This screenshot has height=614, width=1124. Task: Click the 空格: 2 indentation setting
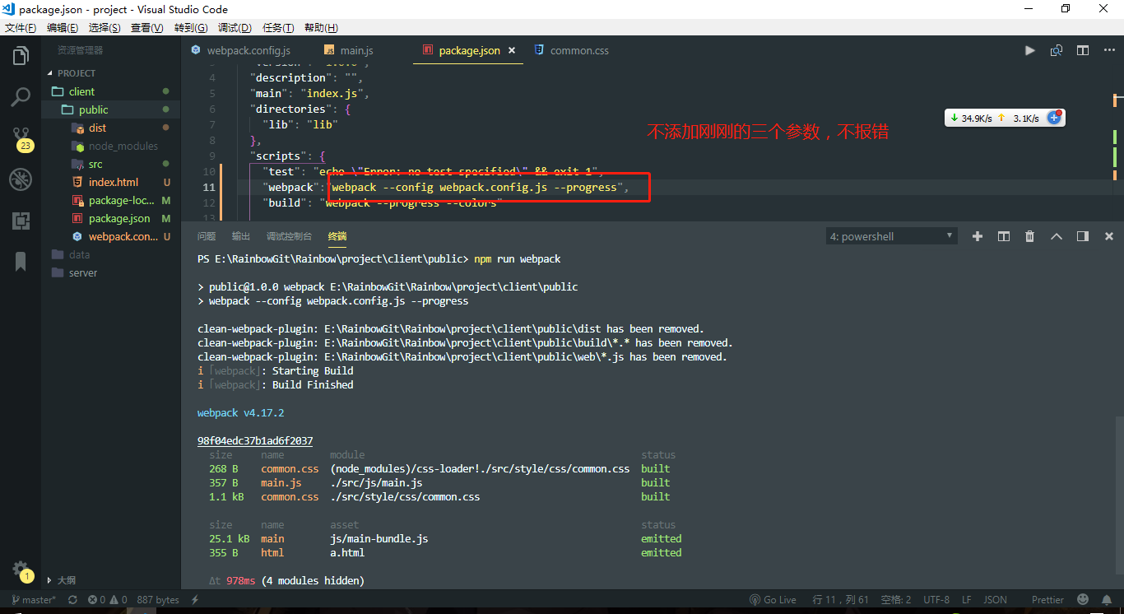(x=895, y=600)
